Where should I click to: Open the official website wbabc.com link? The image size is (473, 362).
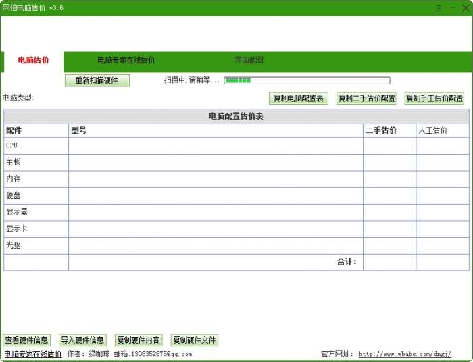click(x=405, y=354)
